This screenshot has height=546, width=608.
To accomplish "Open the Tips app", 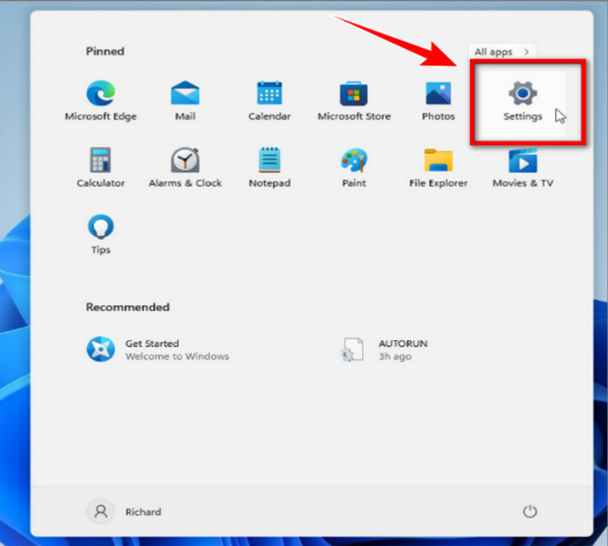I will pos(100,234).
